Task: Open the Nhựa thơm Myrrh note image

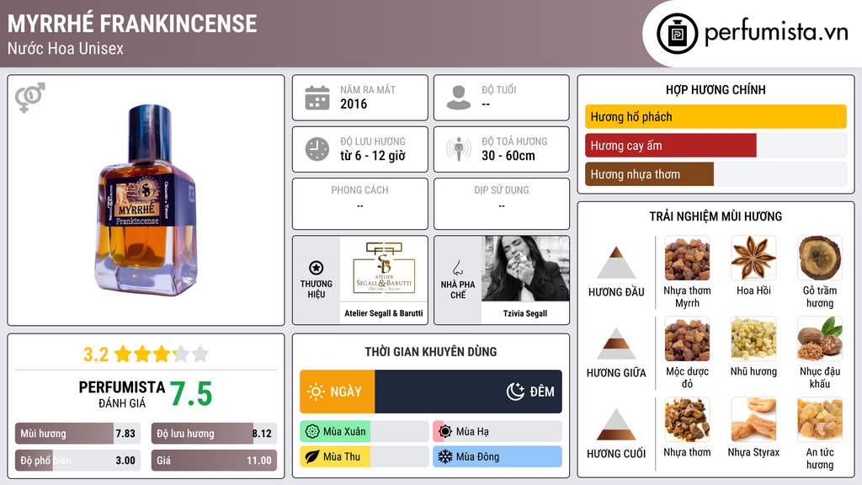Action: coord(687,258)
